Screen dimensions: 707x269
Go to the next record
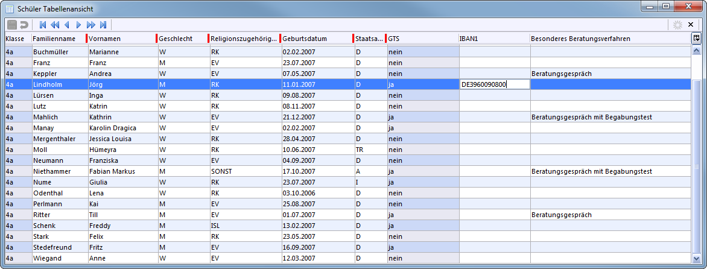tap(78, 25)
